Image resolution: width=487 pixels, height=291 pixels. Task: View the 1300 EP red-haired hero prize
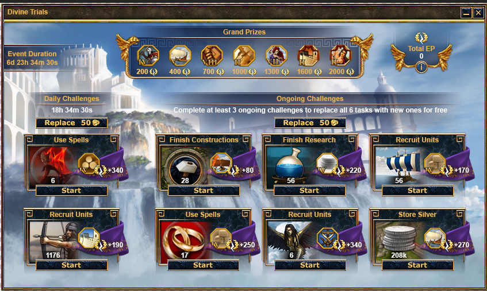pyautogui.click(x=276, y=56)
